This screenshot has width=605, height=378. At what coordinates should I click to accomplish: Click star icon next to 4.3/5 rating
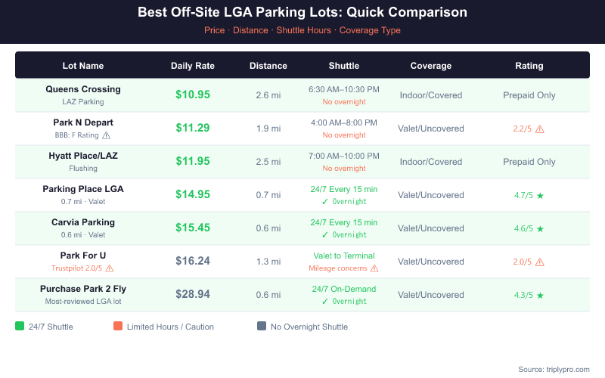tap(540, 295)
